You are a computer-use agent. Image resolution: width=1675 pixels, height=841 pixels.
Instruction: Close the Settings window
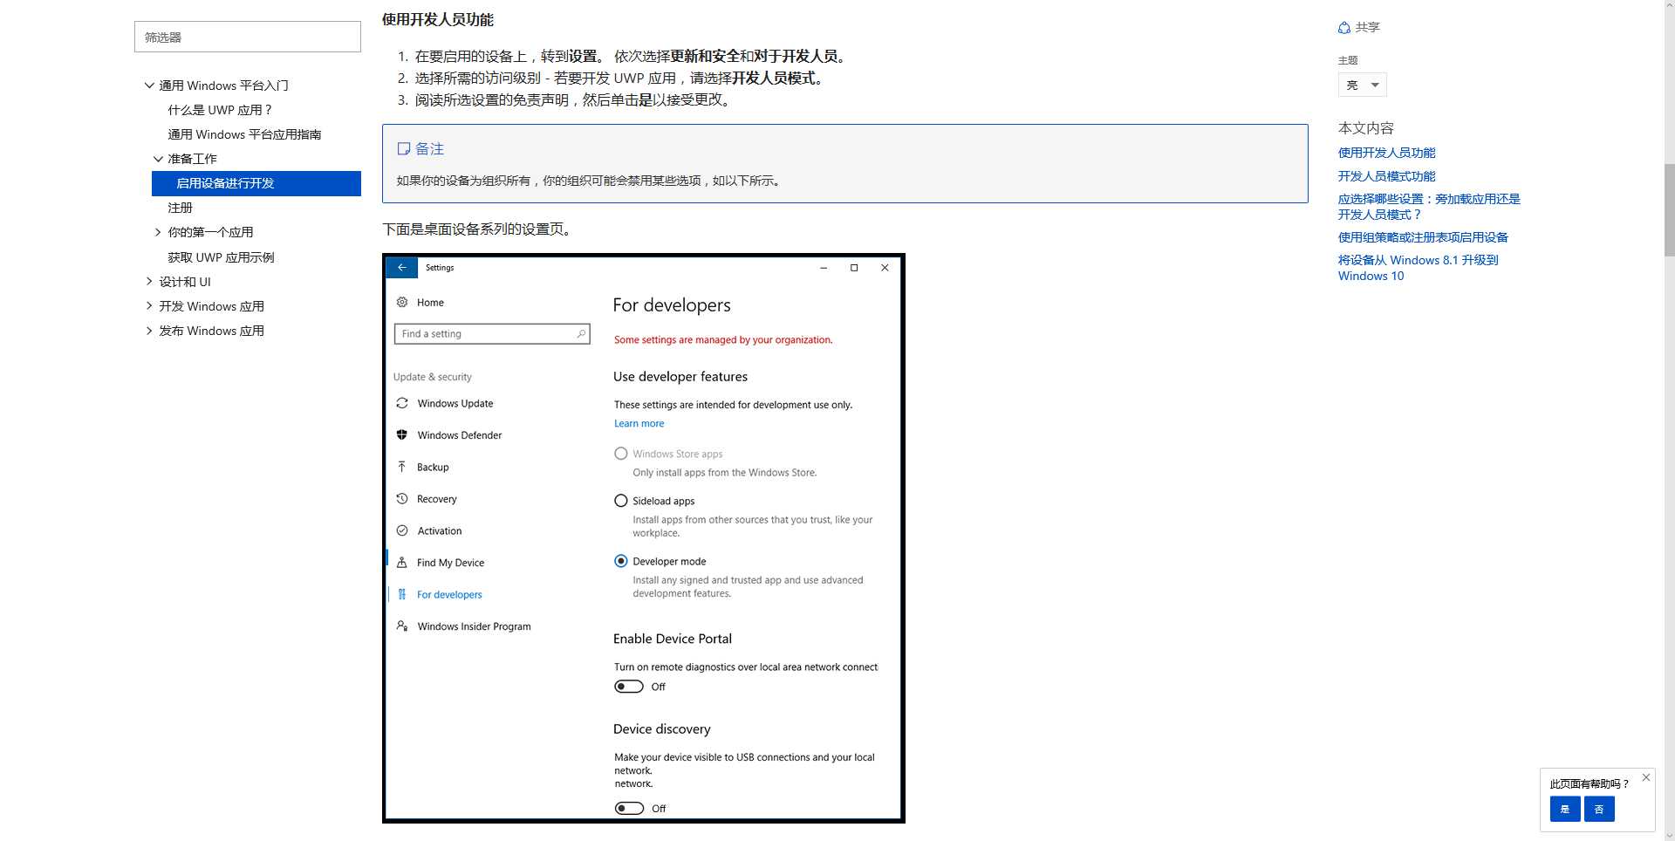(885, 268)
